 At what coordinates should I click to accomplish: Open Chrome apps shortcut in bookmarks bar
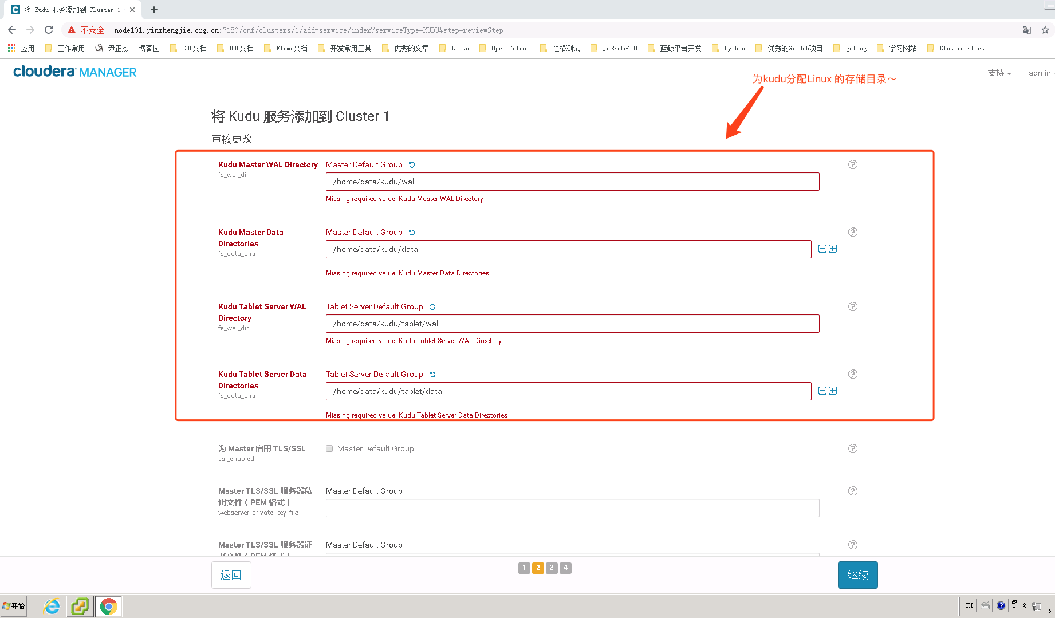(x=21, y=48)
